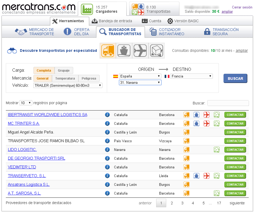Viewport: 254px width, 212px height.
Task: Open Buscador de Transportistas tab
Action: (120, 32)
